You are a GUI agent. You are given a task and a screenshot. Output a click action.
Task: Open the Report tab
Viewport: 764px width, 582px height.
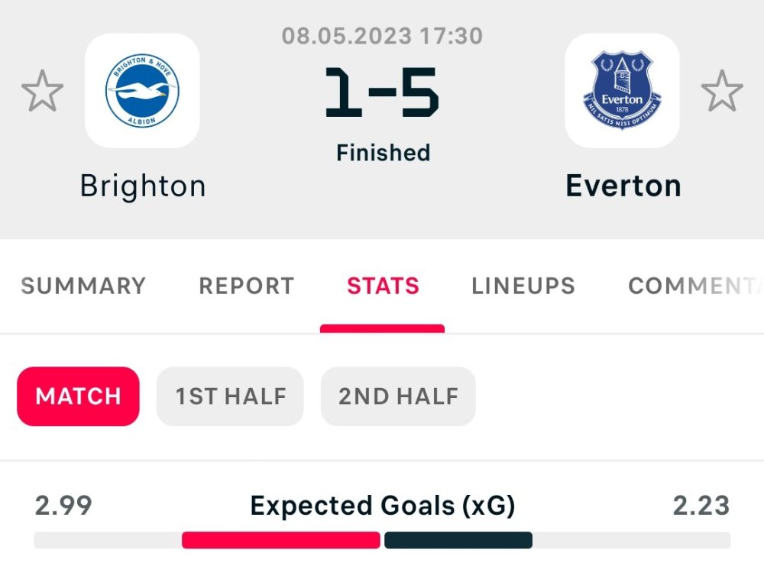(246, 286)
